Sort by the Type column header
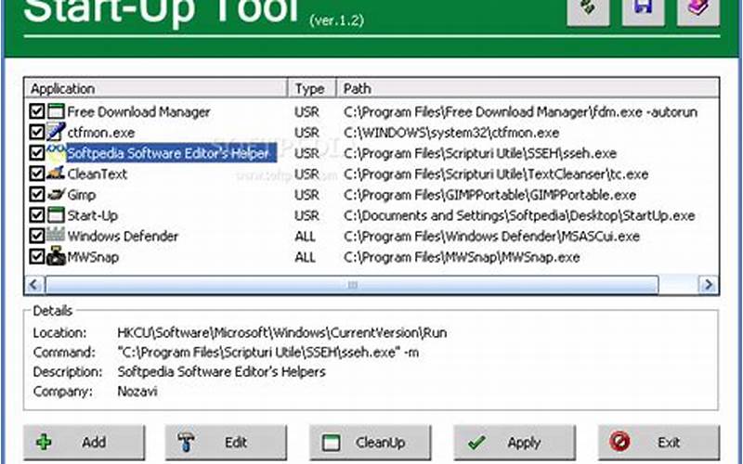Viewport: 743px width, 464px height. coord(312,88)
